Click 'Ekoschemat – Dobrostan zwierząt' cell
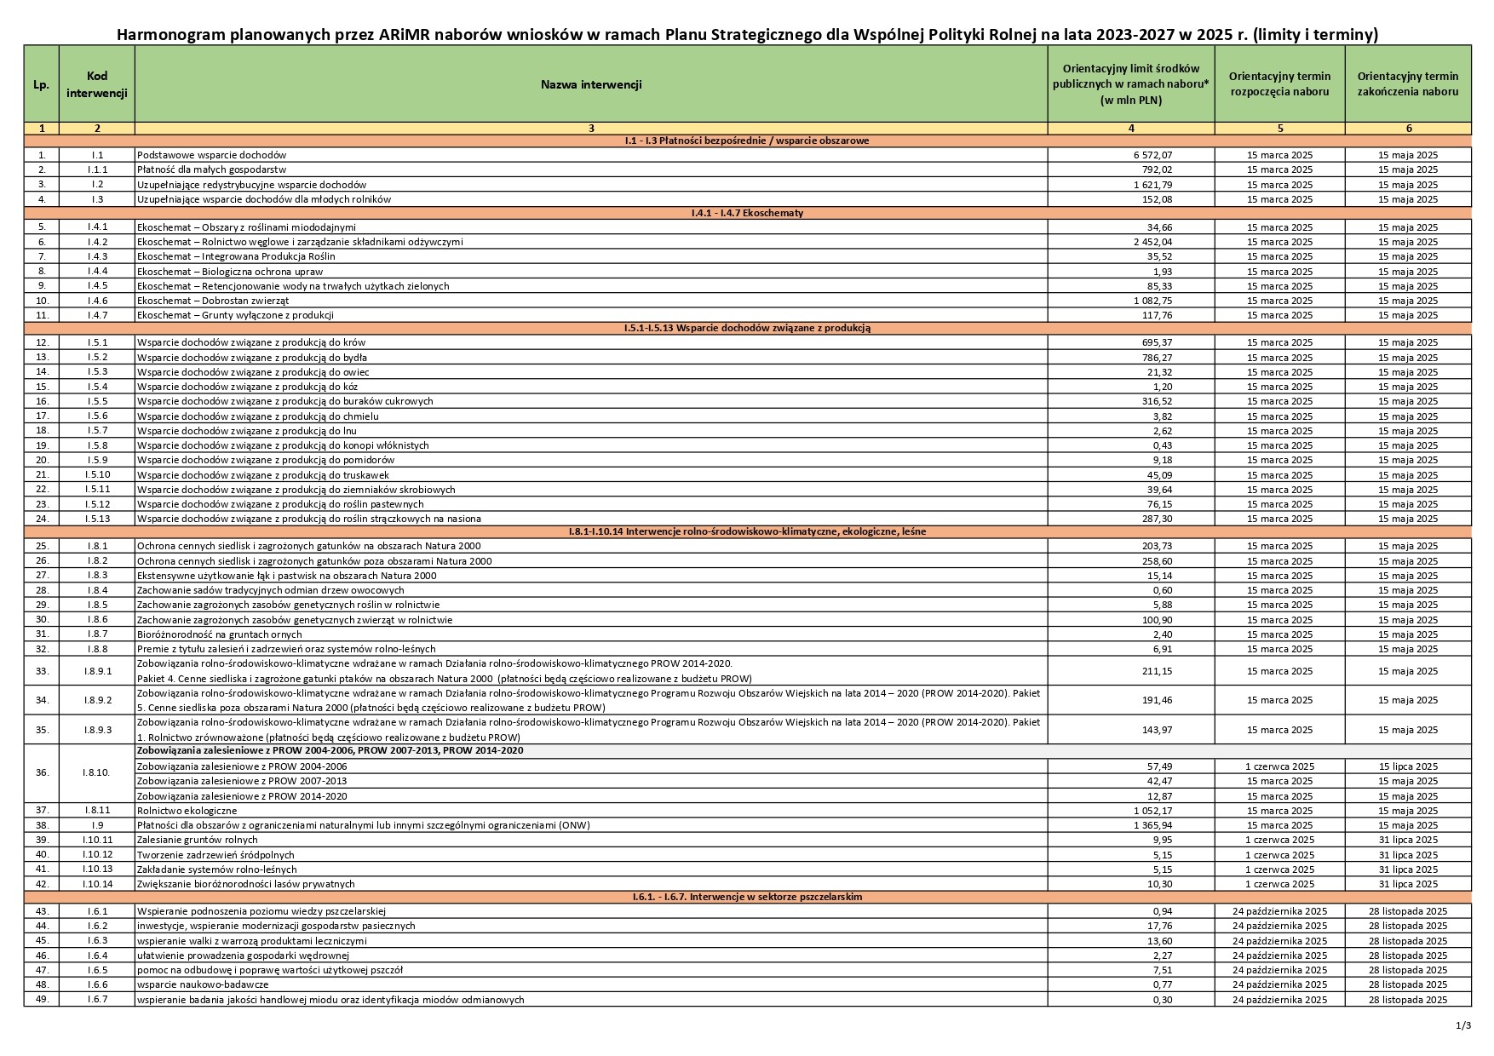This screenshot has width=1494, height=1056. click(x=213, y=301)
